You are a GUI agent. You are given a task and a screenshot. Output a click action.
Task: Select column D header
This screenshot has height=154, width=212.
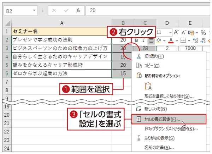pos(167,23)
